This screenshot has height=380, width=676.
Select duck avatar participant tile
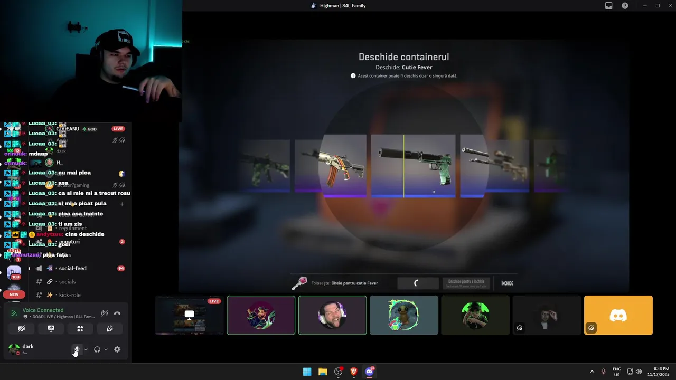(404, 315)
